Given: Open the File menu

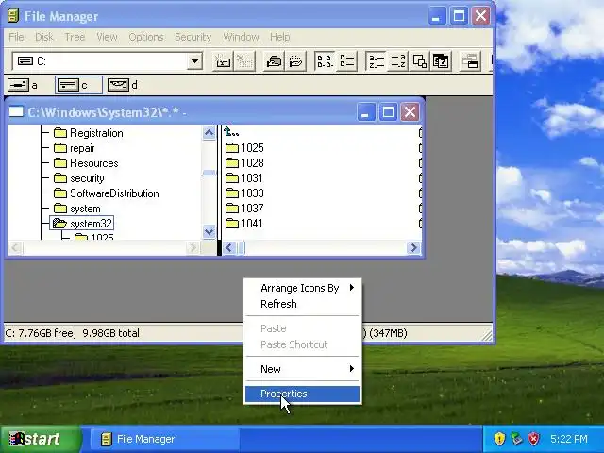Looking at the screenshot, I should 16,37.
